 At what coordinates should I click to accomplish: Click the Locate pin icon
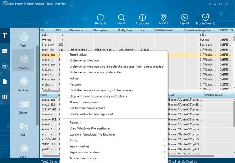click(x=163, y=18)
